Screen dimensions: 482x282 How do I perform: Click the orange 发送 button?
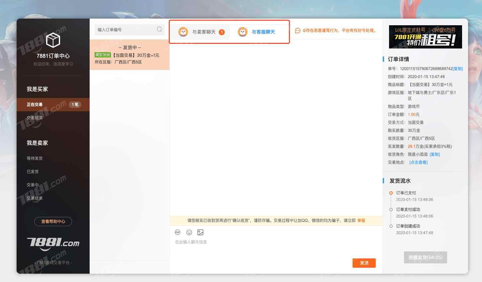click(x=364, y=263)
